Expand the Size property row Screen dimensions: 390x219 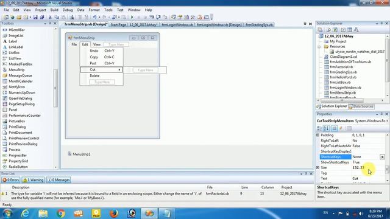point(317,168)
